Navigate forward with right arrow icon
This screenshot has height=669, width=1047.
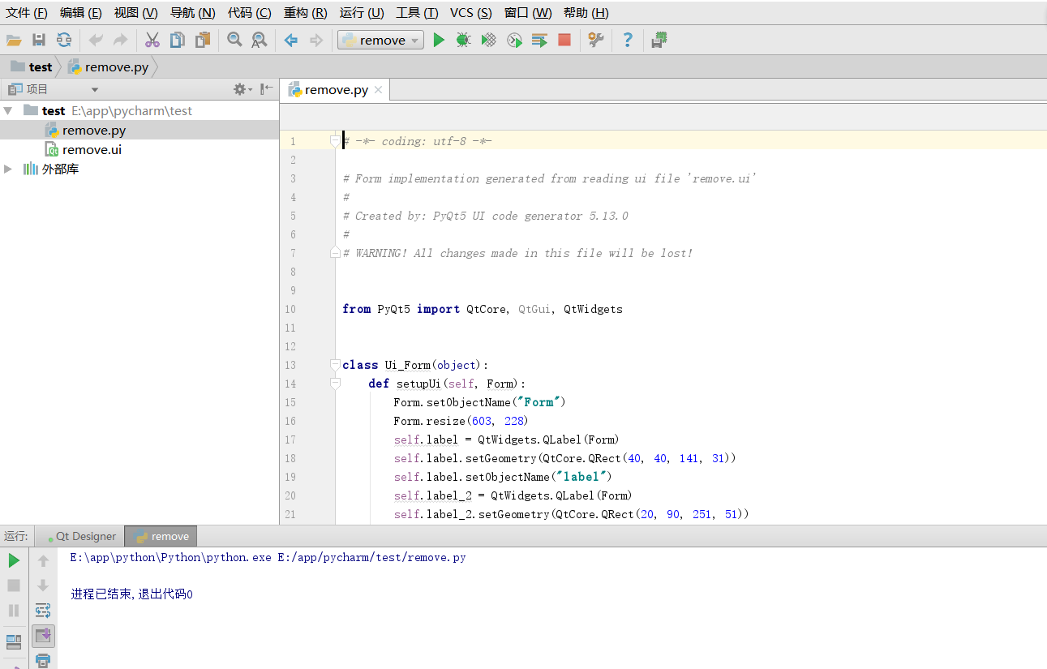(316, 40)
